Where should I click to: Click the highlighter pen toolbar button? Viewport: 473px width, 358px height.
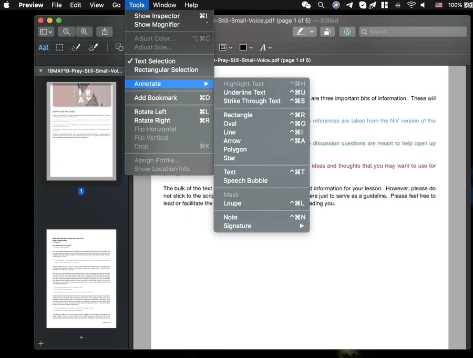click(x=300, y=32)
